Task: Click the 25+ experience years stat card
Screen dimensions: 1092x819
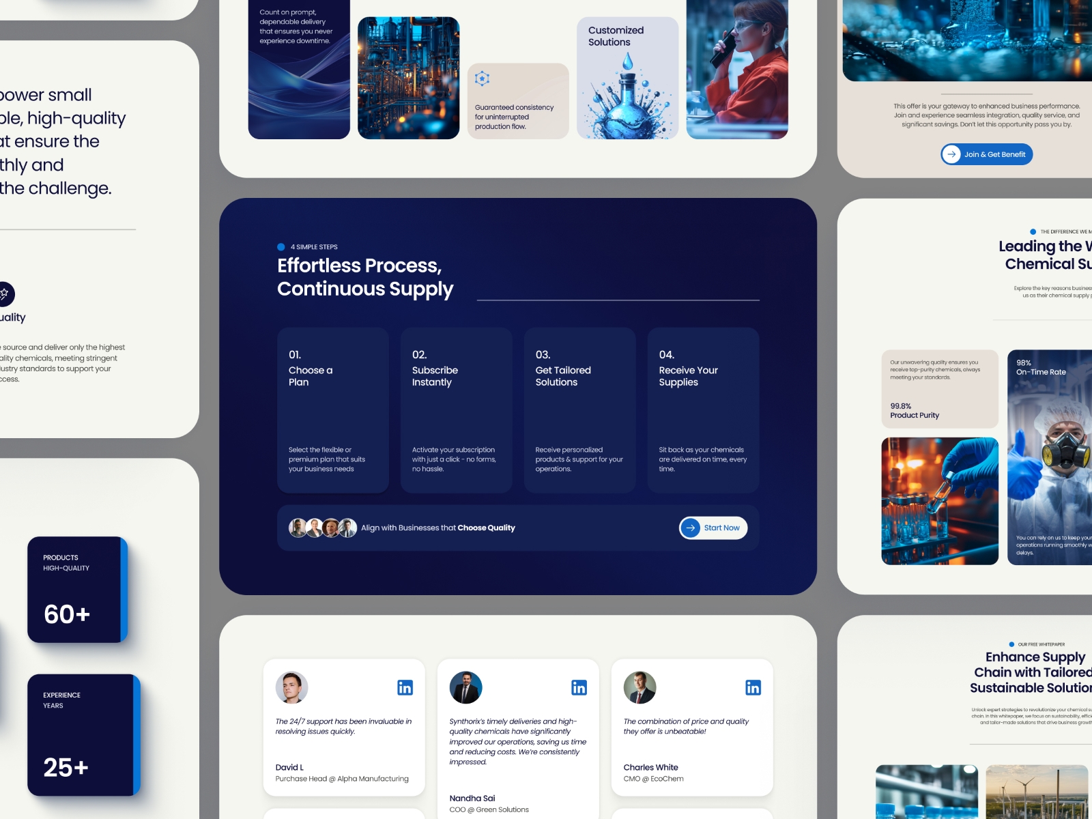Action: pyautogui.click(x=82, y=735)
